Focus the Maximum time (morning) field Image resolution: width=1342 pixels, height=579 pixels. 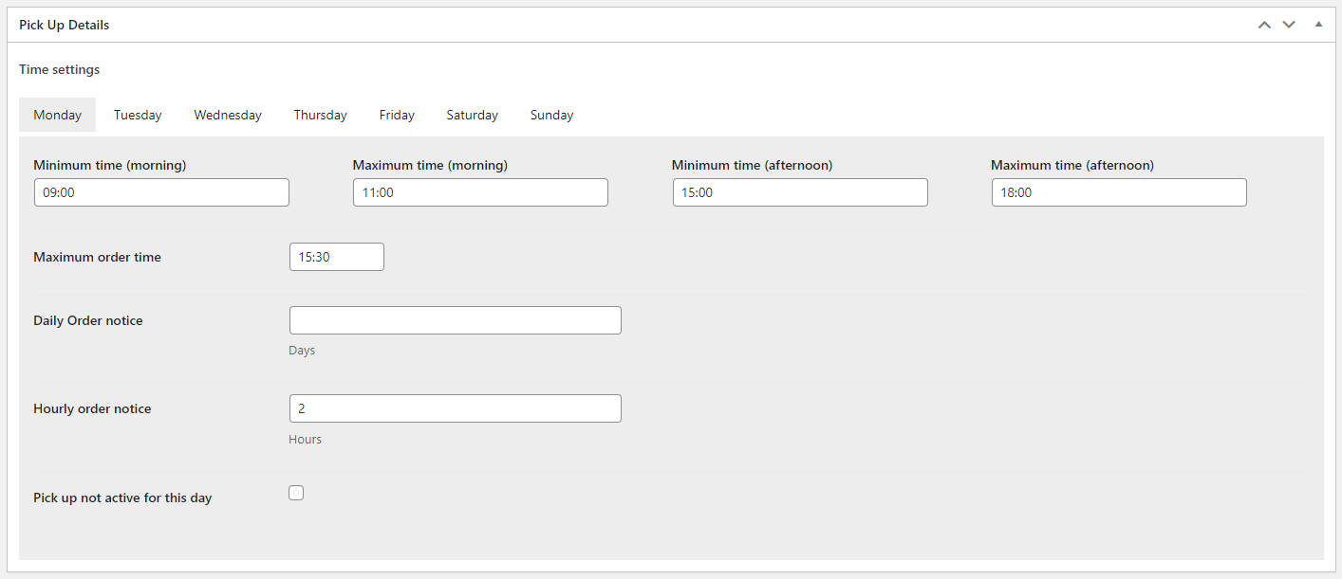(x=480, y=192)
